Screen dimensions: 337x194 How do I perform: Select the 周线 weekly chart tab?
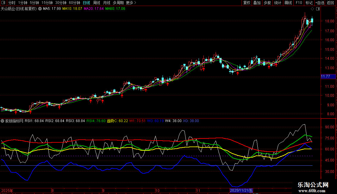[97, 3]
